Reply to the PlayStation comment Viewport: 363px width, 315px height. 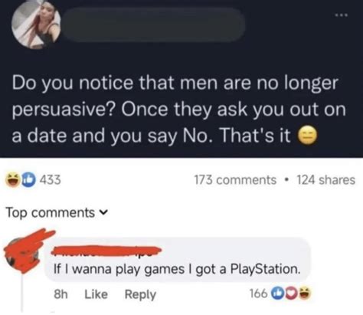[x=140, y=294]
